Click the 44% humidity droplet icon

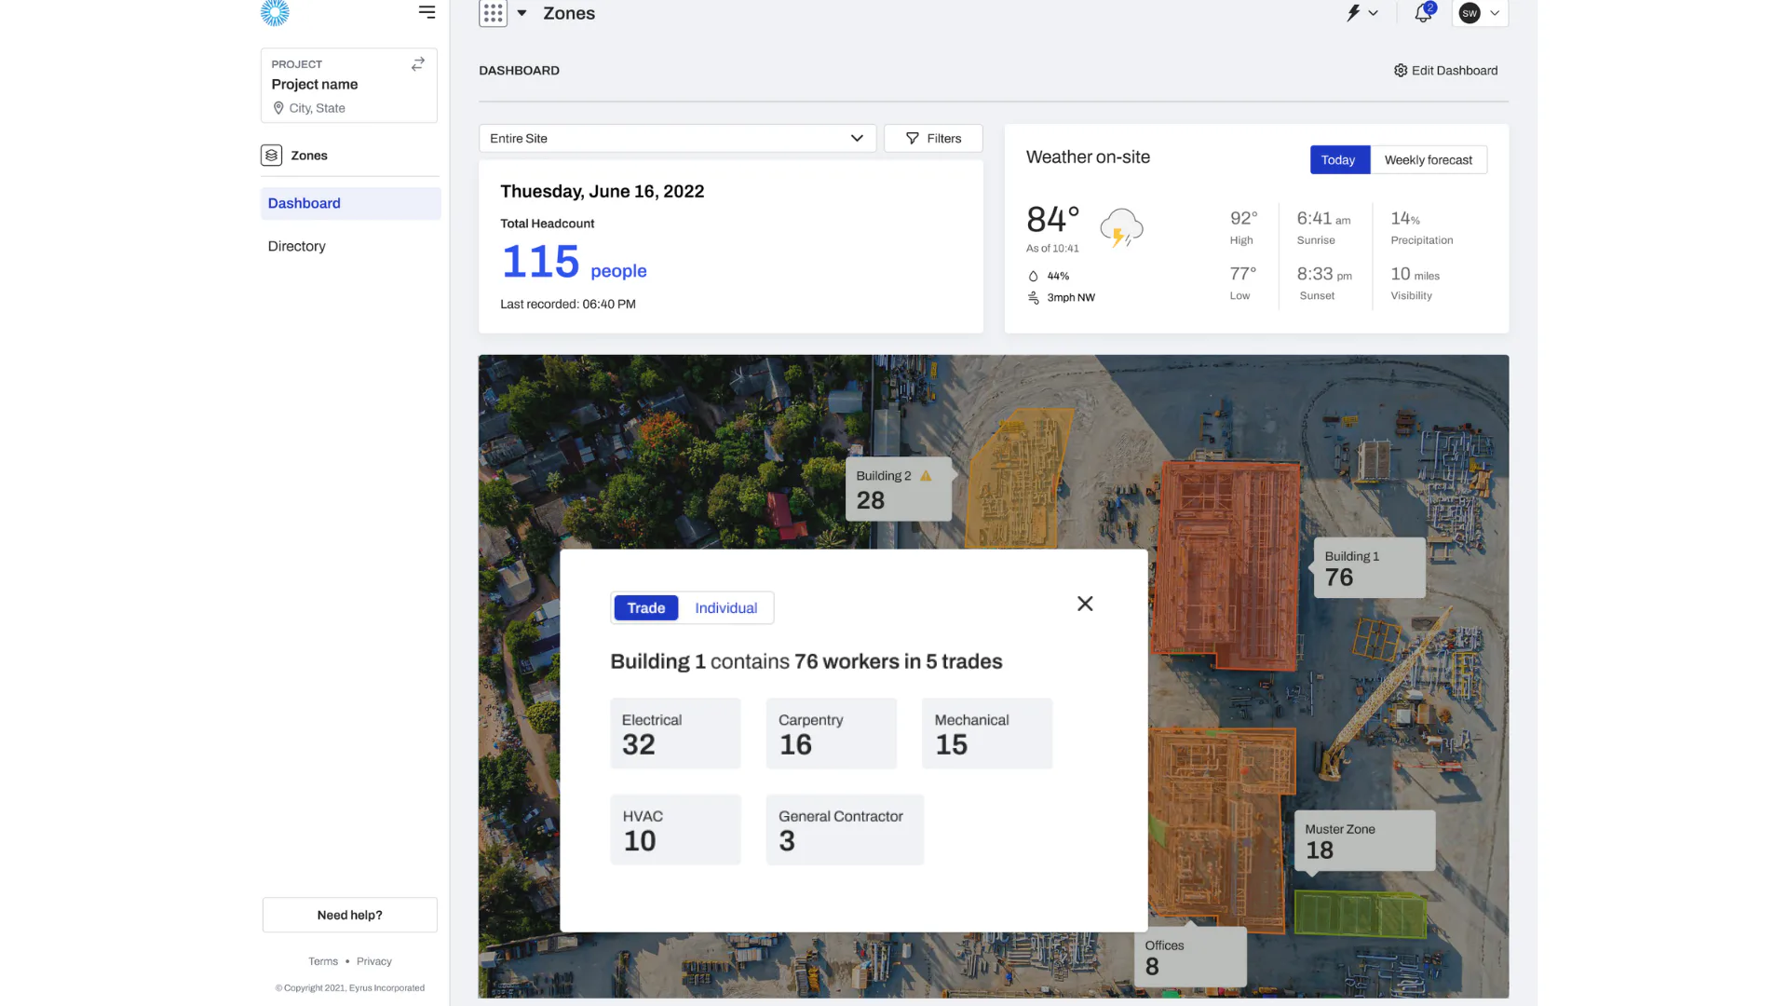1033,277
